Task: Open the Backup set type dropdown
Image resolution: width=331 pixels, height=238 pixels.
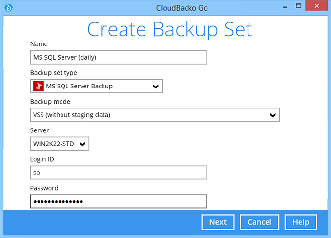Action: pos(96,86)
